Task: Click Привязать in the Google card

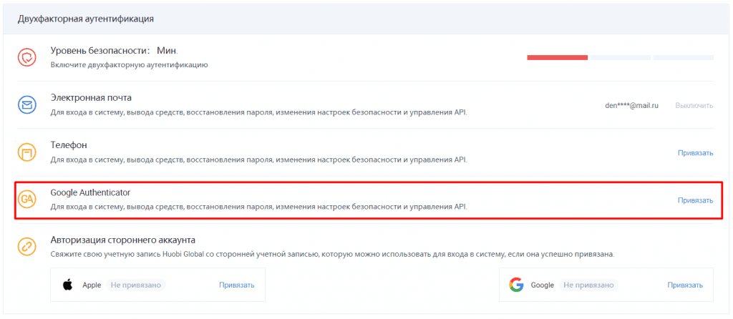Action: (x=685, y=285)
